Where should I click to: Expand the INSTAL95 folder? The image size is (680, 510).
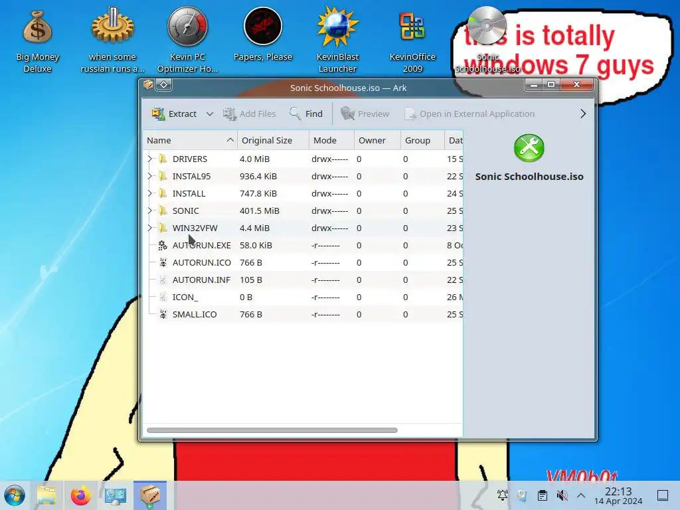[149, 176]
